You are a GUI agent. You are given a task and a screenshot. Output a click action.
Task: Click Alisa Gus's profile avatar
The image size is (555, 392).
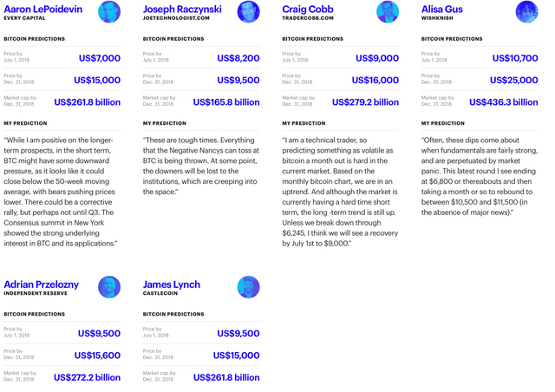(526, 12)
